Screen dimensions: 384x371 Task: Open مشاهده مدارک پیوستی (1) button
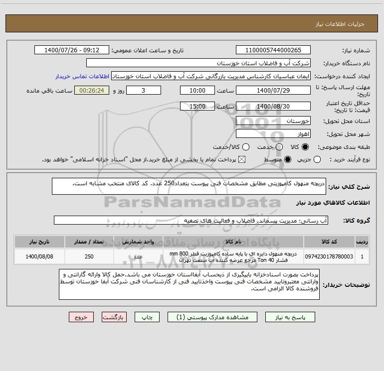[212, 317]
